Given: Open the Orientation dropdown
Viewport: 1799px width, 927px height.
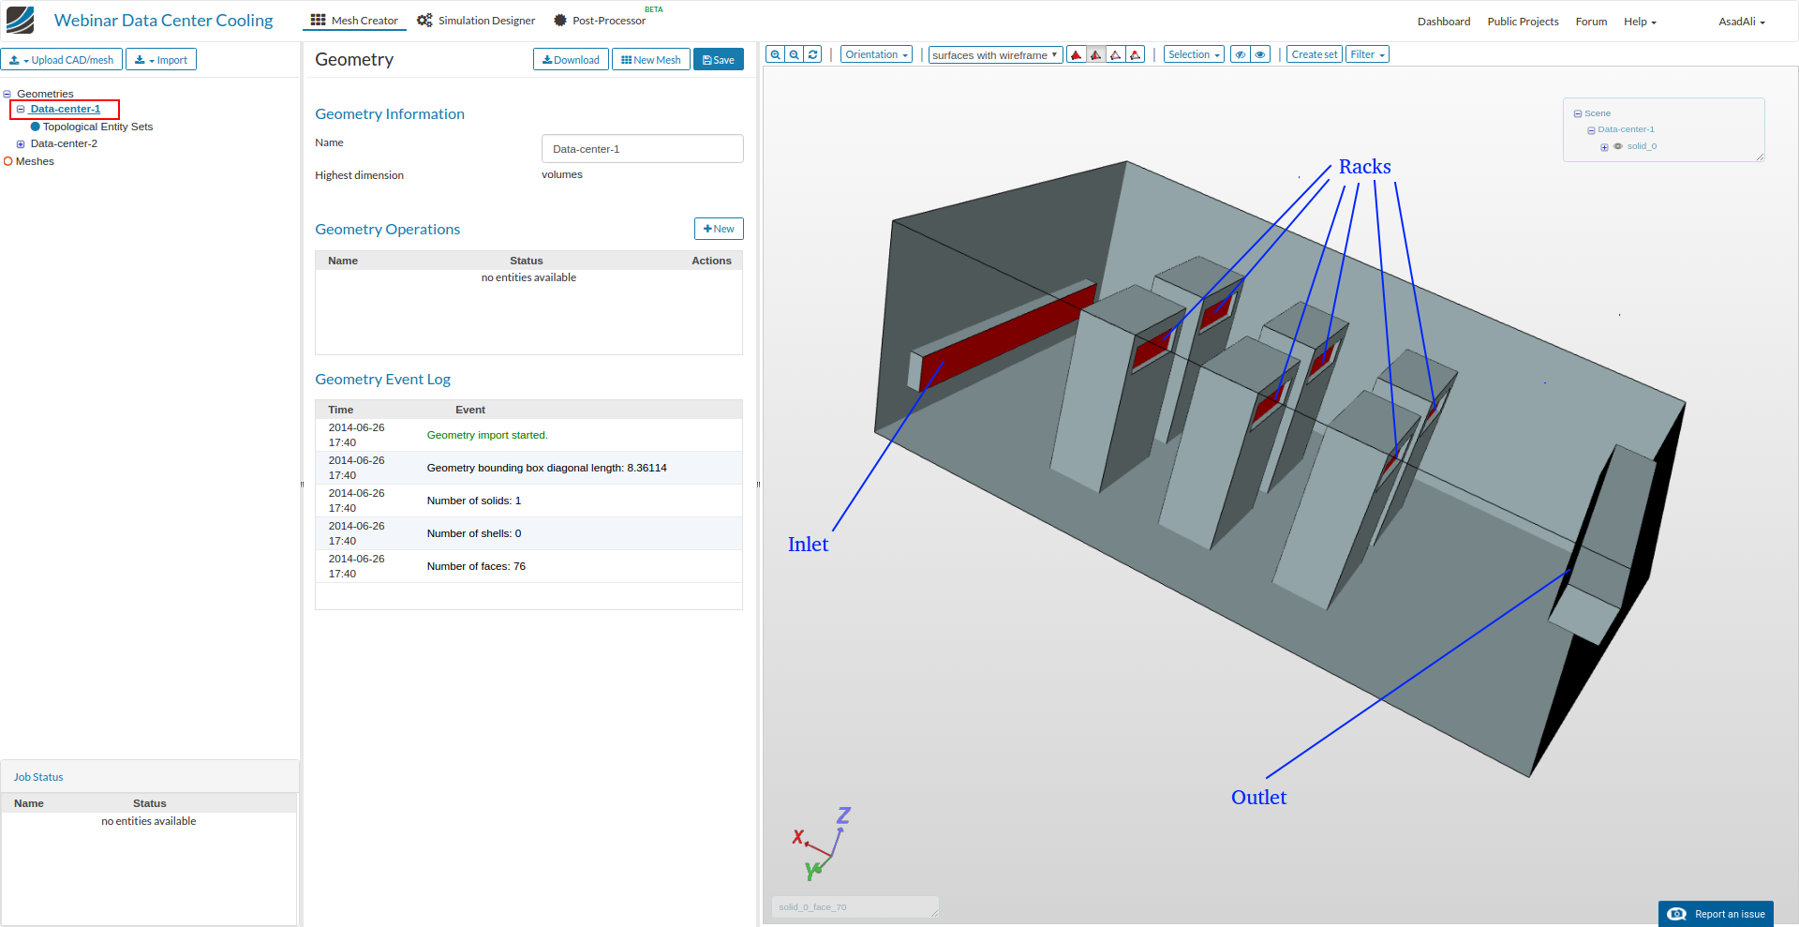Looking at the screenshot, I should click(x=875, y=53).
